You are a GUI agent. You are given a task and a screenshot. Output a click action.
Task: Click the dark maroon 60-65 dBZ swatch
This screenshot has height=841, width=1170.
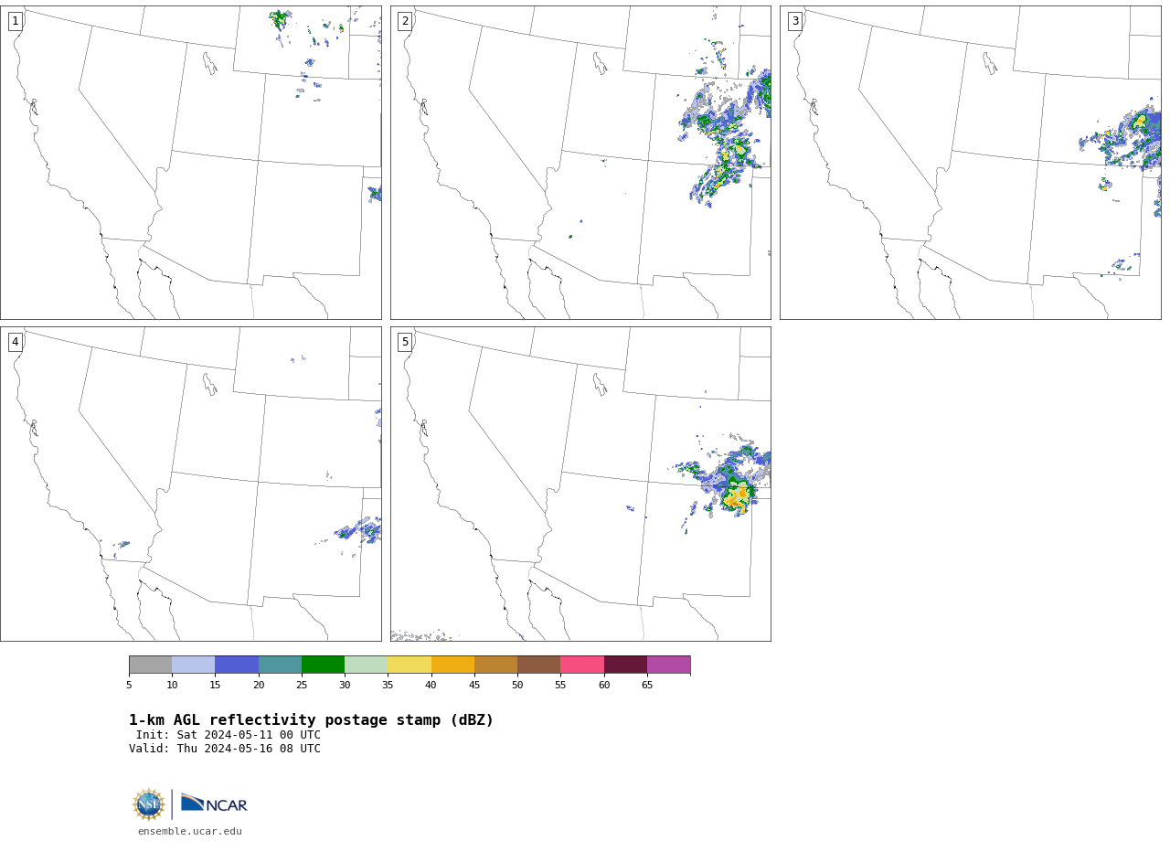click(x=625, y=665)
